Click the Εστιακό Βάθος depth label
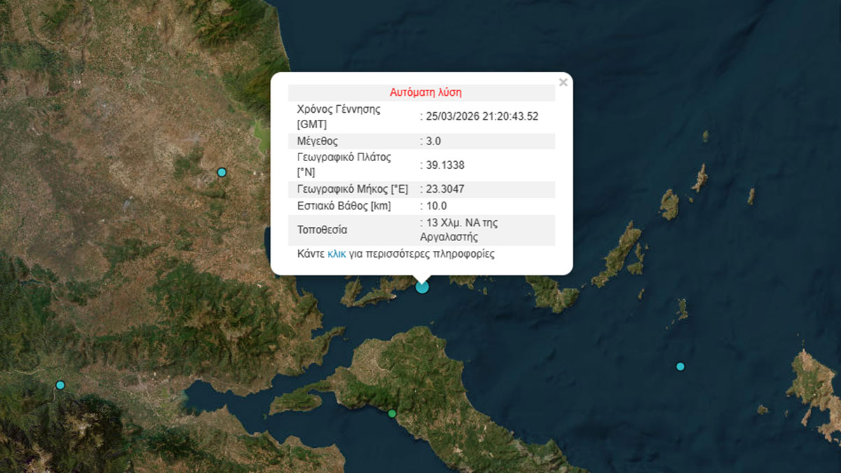The image size is (841, 473). 341,205
